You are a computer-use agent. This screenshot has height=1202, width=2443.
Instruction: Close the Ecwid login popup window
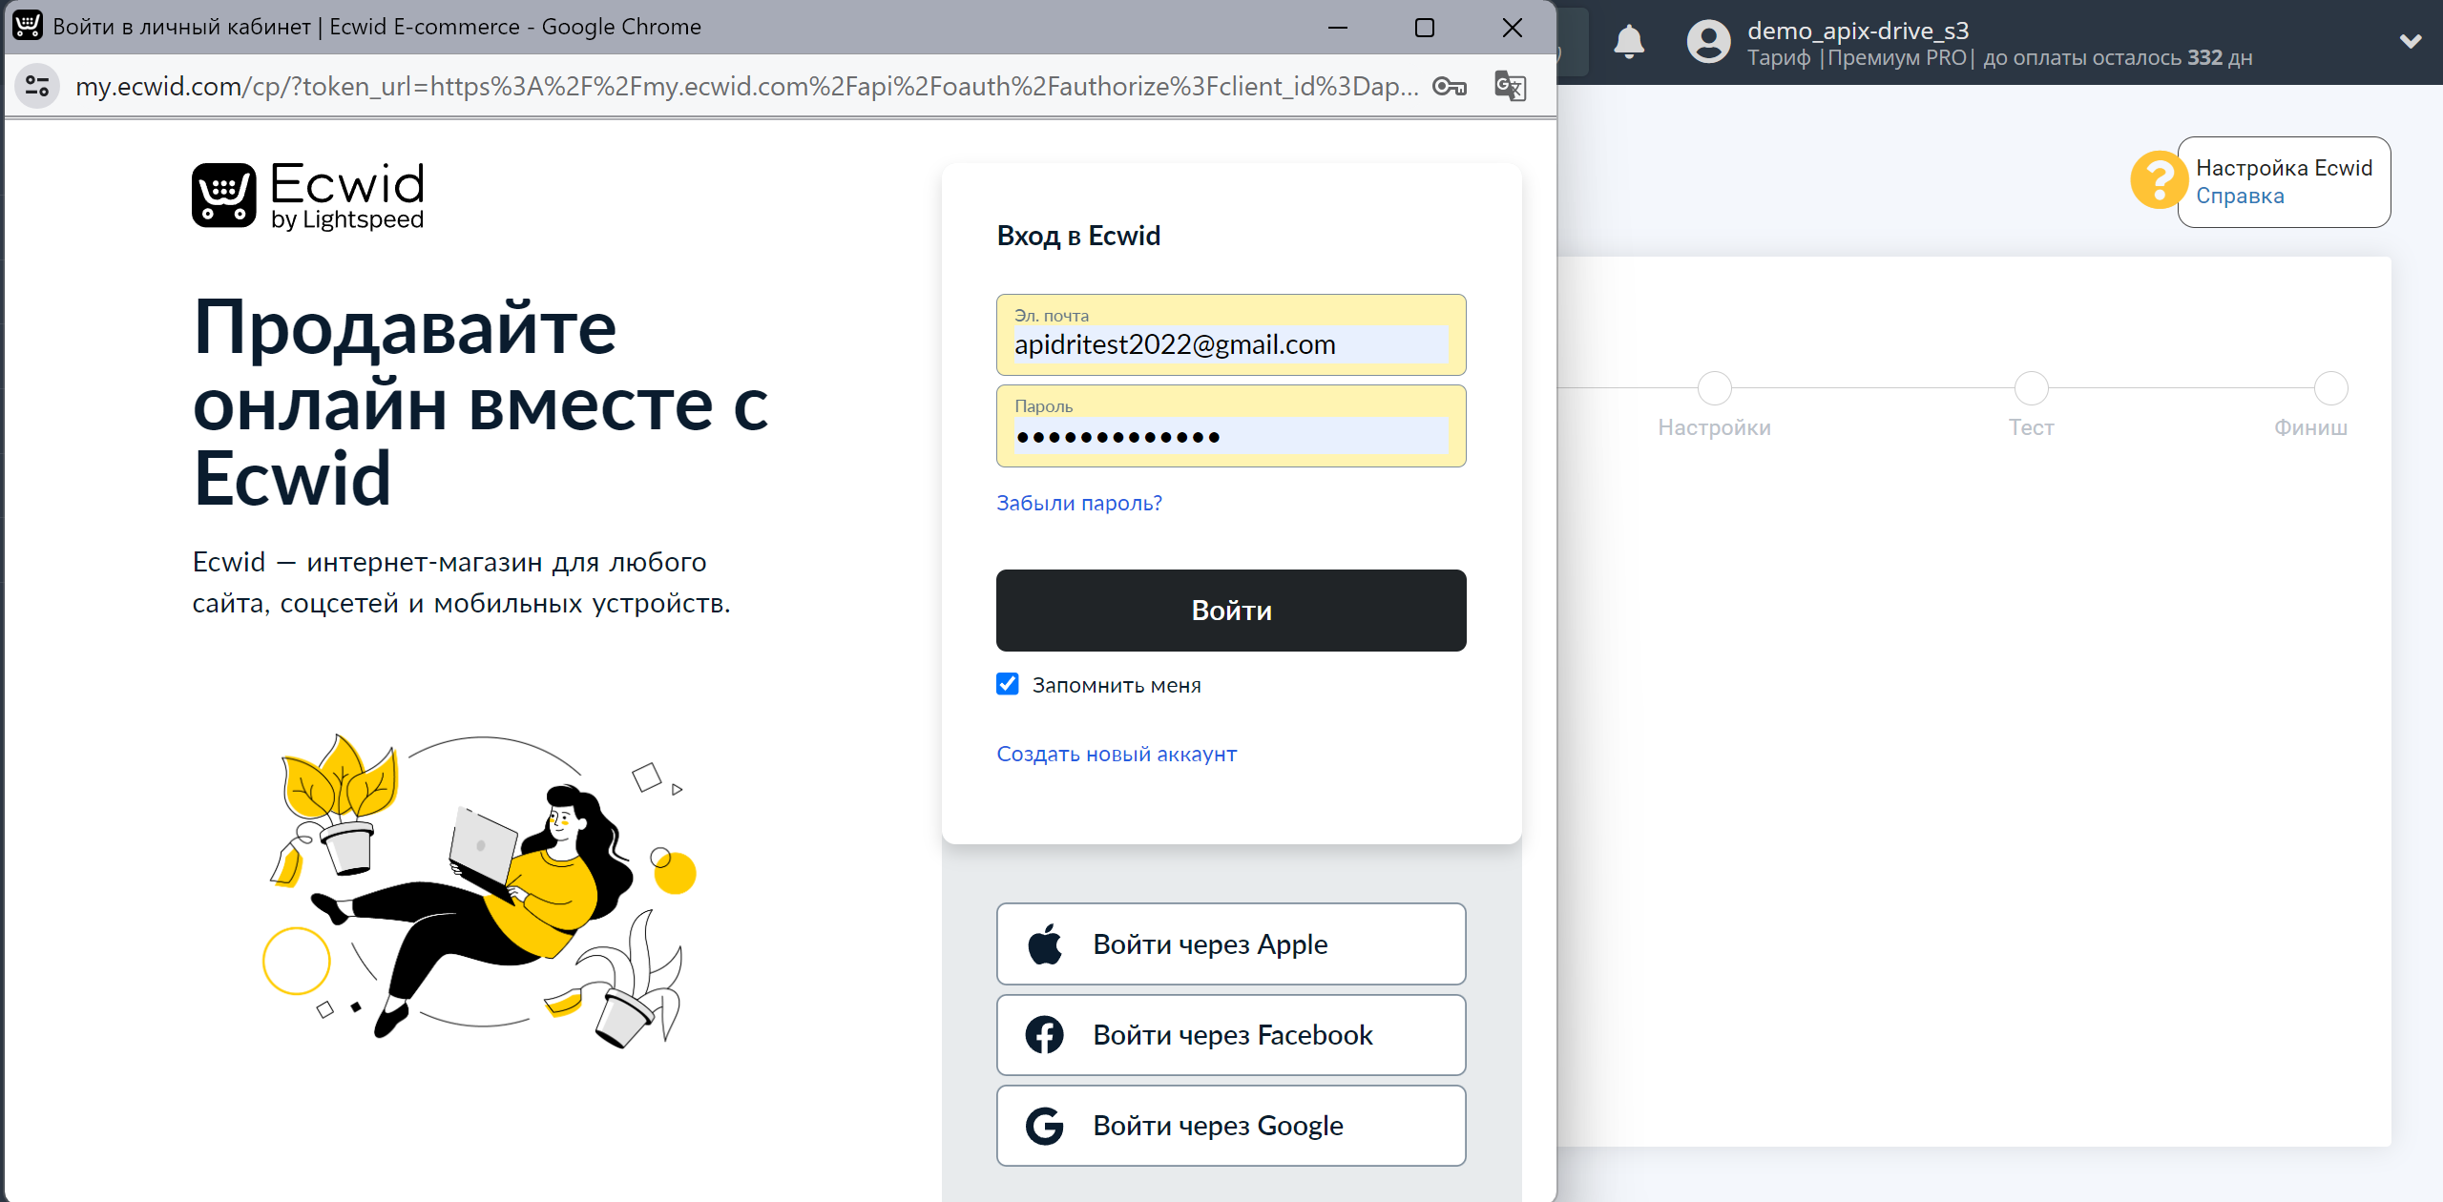[x=1513, y=27]
